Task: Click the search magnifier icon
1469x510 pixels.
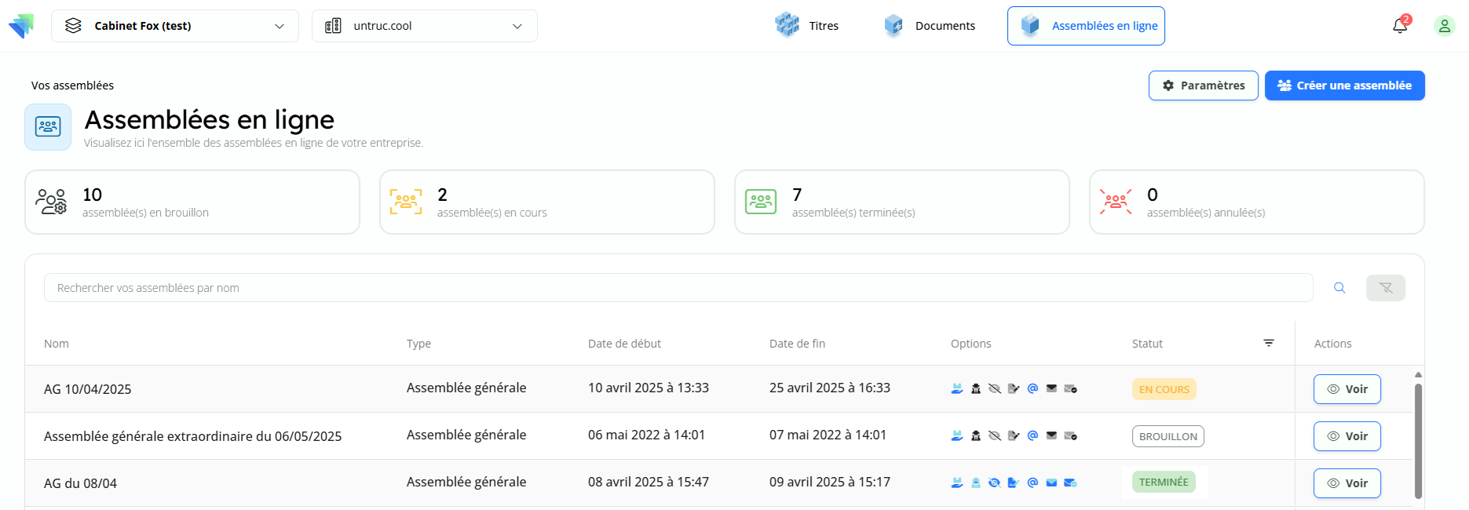Action: pos(1339,288)
